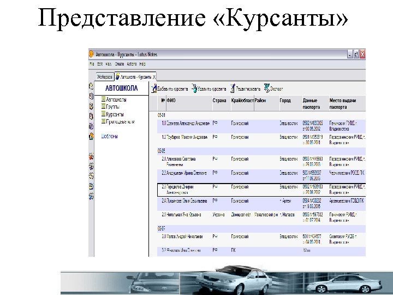This screenshot has width=393, height=295.
Task: Click the bottommost icon in the bookmark bar
Action: pos(91,196)
